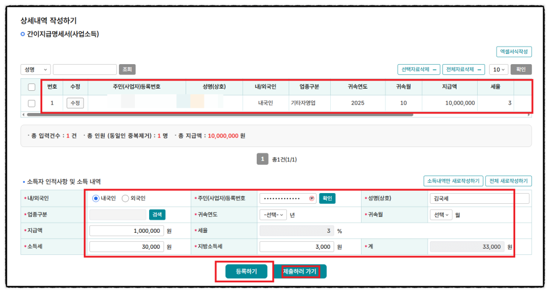Click the 엑셀서식작성 button
This screenshot has width=550, height=293.
pos(514,52)
